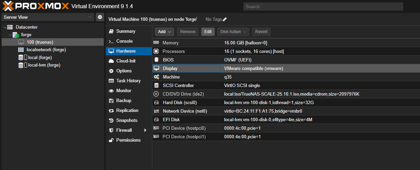Click the Revert button
The width and height of the screenshot is (420, 170).
[x=261, y=32]
